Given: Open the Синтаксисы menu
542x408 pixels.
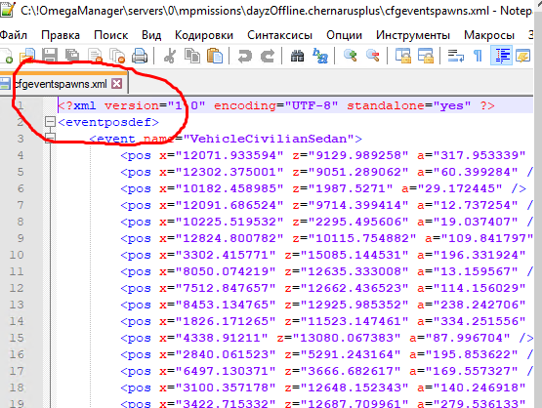Looking at the screenshot, I should (279, 35).
